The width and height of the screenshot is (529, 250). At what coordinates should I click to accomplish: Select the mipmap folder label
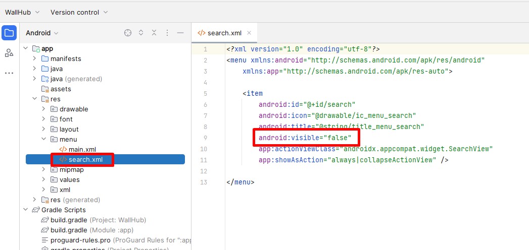click(72, 169)
